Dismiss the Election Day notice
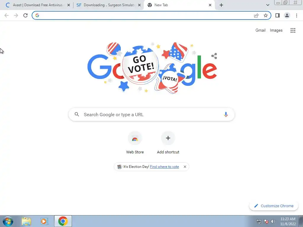 185,167
